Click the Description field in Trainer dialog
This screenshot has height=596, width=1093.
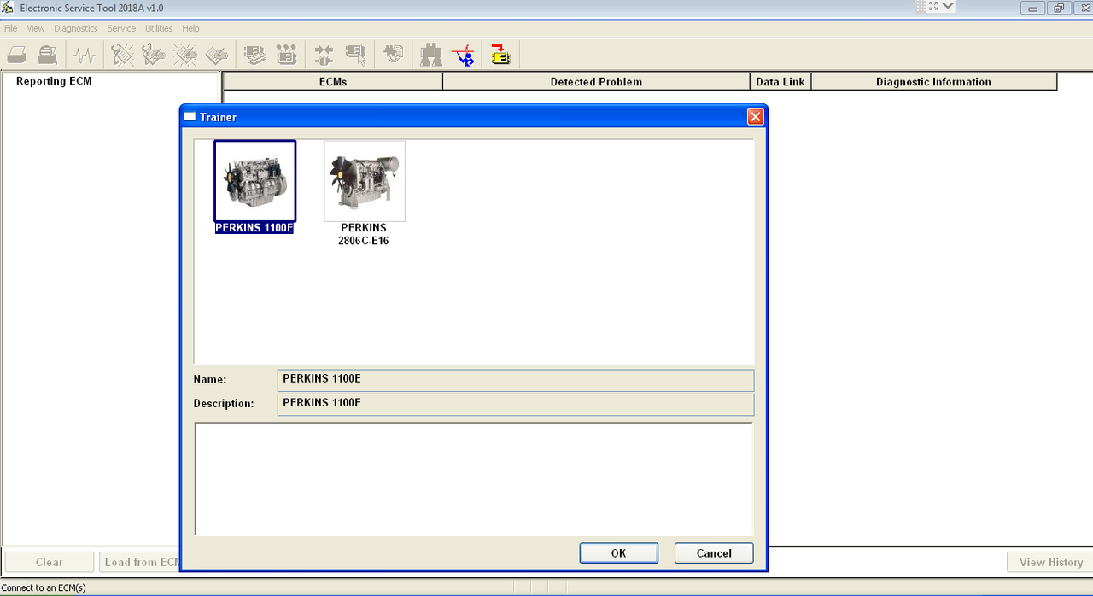click(516, 404)
